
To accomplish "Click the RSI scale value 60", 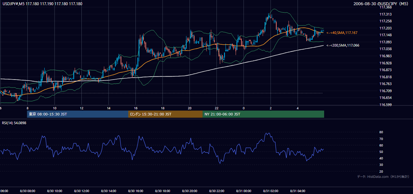I will (x=381, y=145).
